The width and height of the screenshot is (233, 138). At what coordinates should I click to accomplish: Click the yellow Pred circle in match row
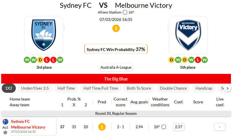coord(102,127)
